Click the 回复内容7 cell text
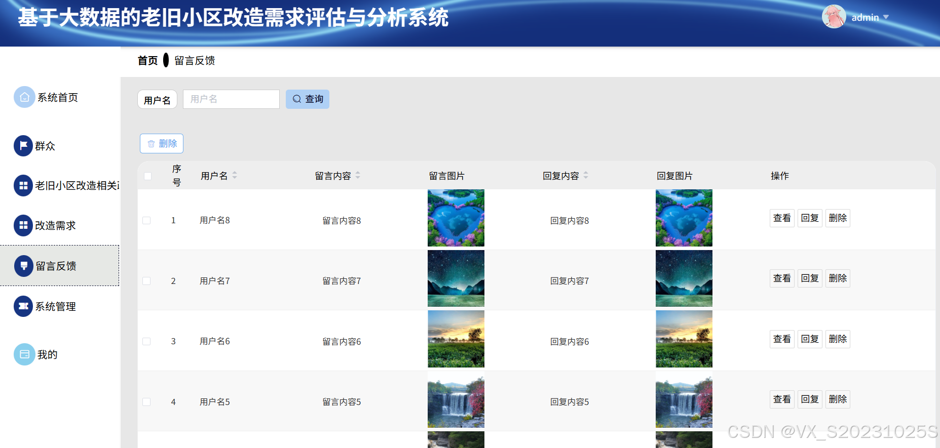This screenshot has width=940, height=448. click(570, 281)
